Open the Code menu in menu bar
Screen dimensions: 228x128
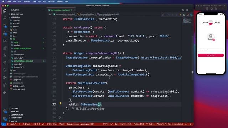pyautogui.click(x=9, y=1)
